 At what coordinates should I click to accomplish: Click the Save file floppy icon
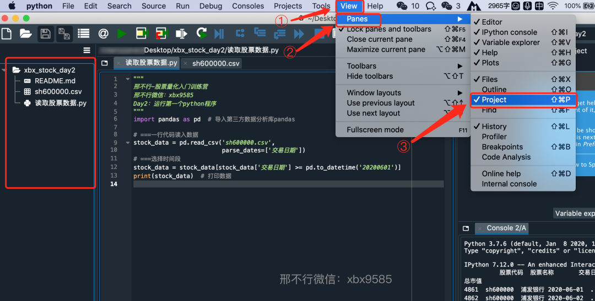click(x=46, y=34)
